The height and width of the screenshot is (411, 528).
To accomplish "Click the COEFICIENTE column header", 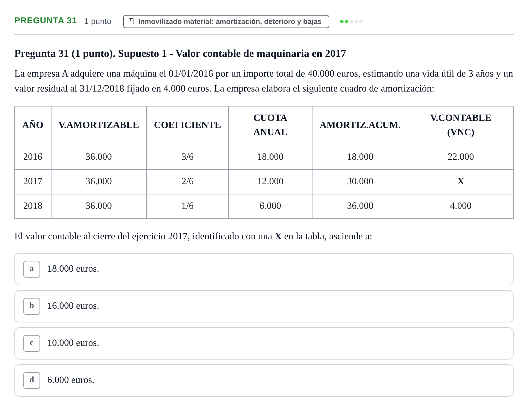I will (x=187, y=125).
